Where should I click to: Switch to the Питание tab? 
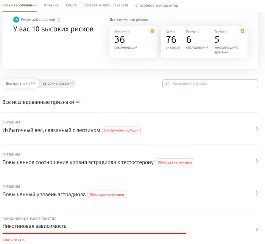click(51, 5)
